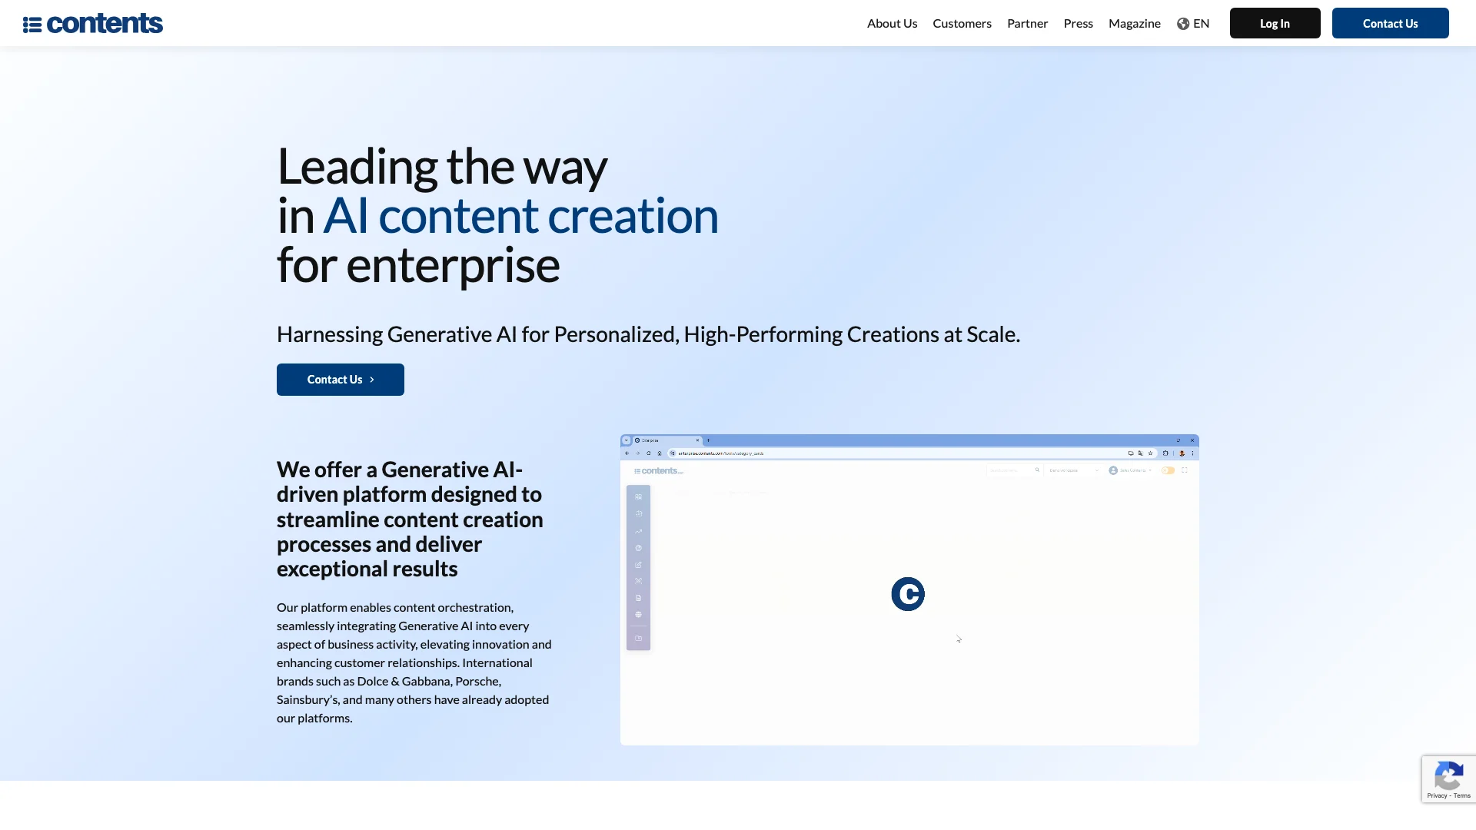Click the Press navigation link

point(1078,22)
